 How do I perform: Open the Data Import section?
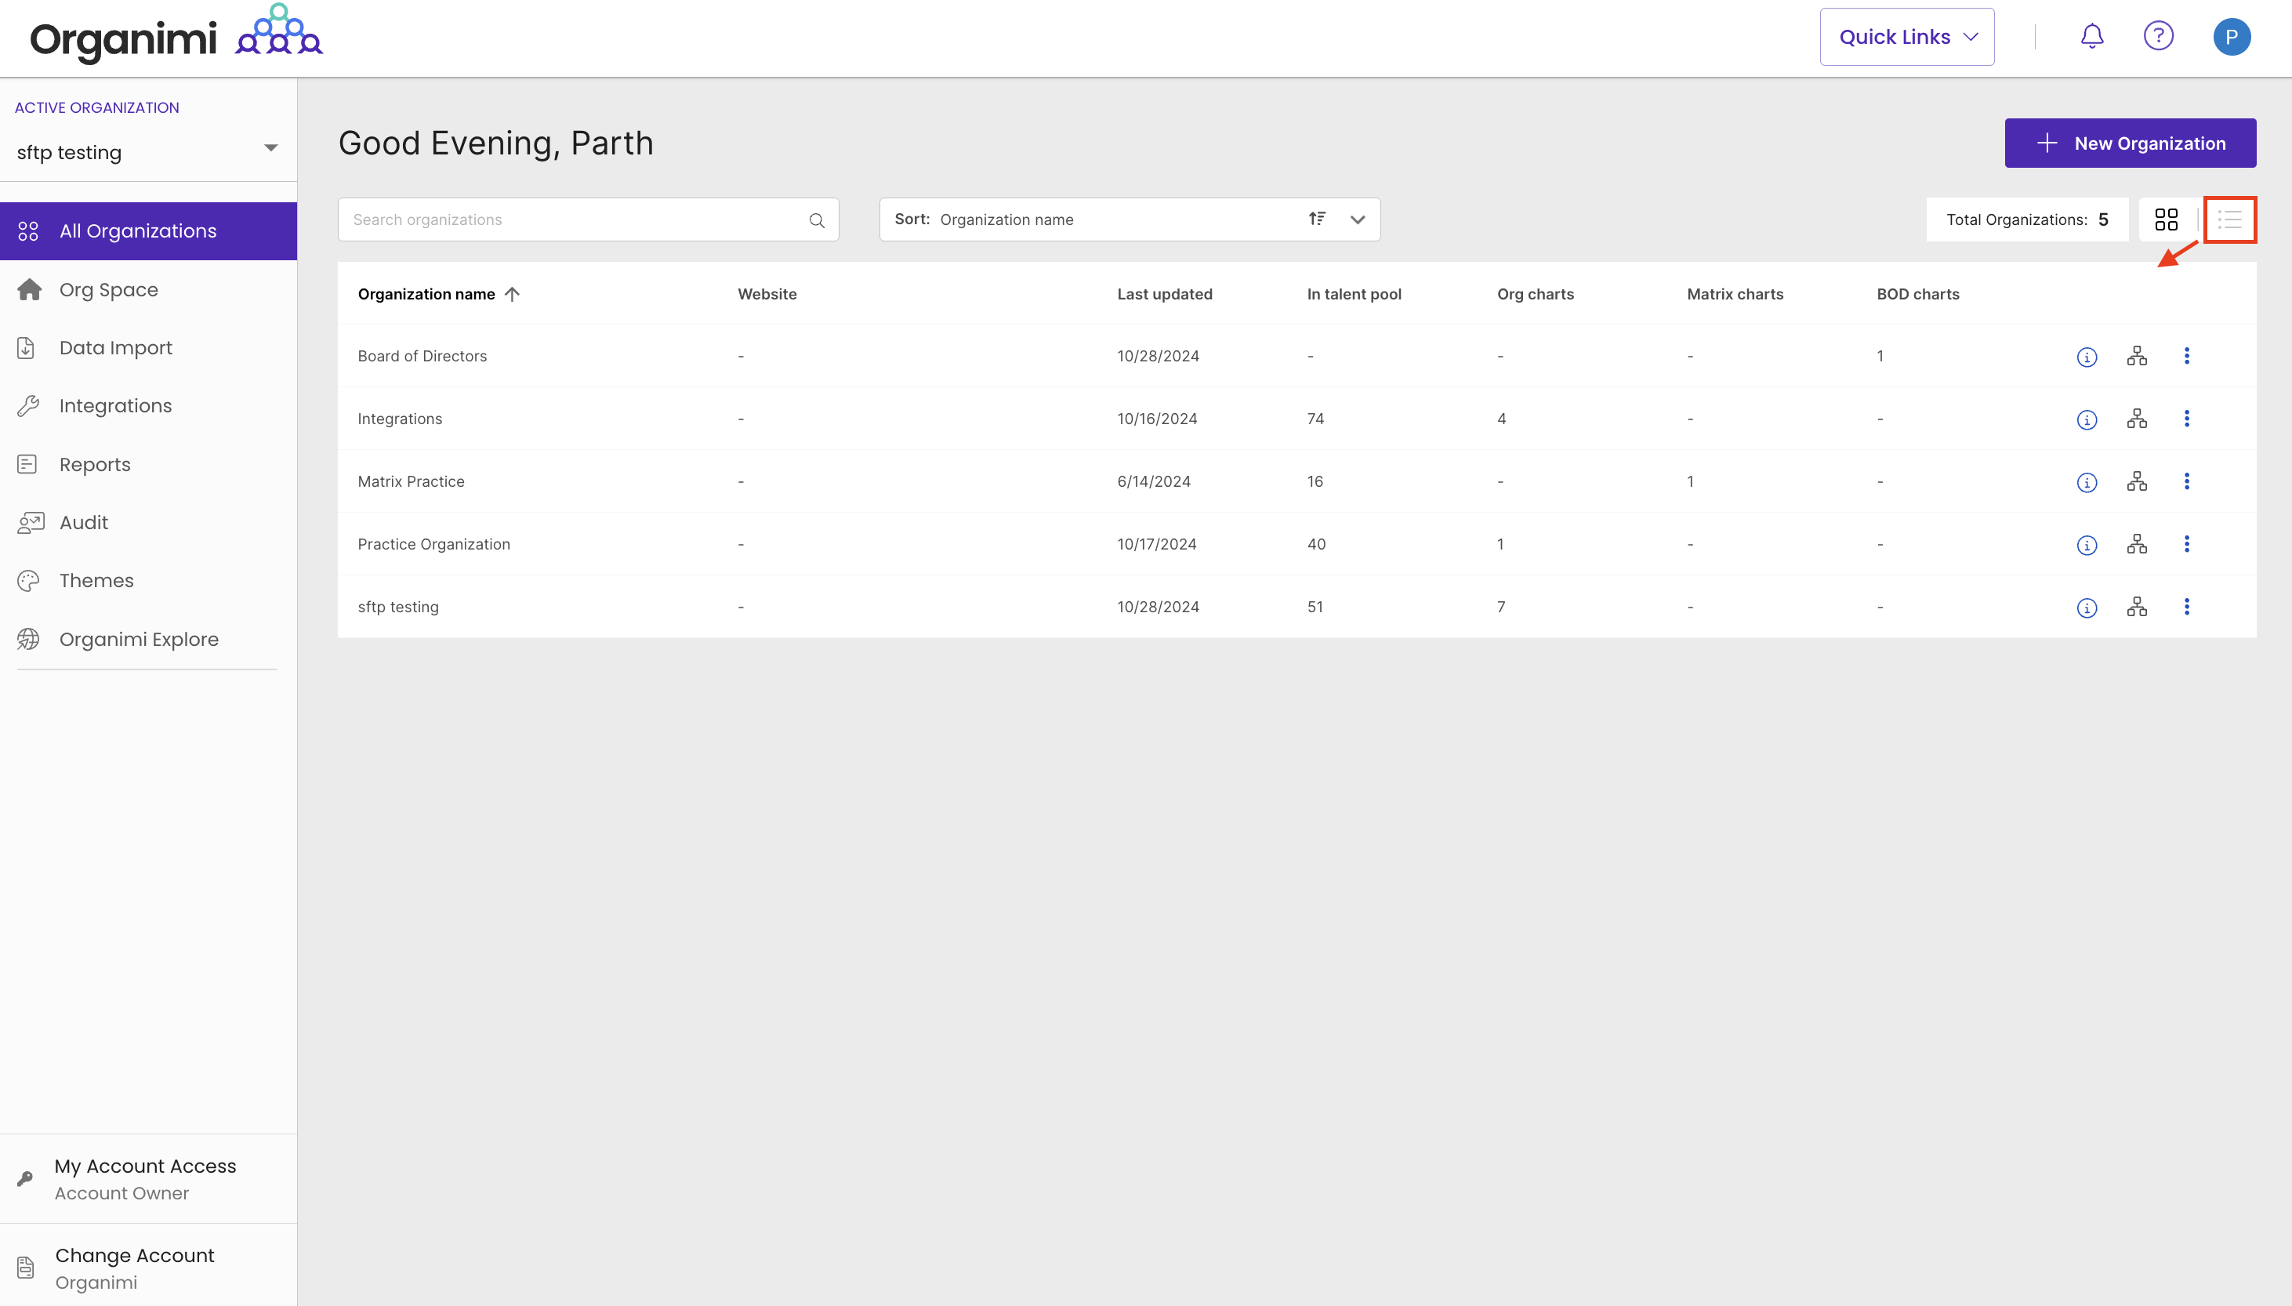tap(116, 347)
